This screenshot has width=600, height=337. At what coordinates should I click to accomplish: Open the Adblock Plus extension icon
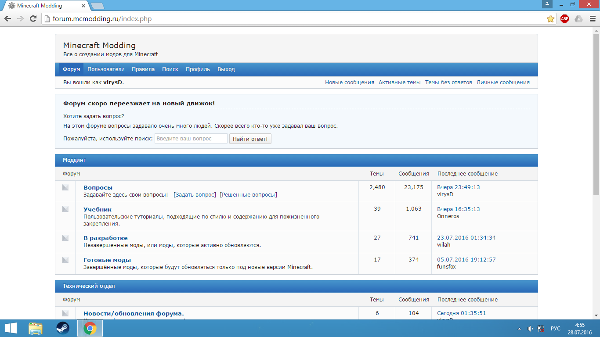point(564,19)
